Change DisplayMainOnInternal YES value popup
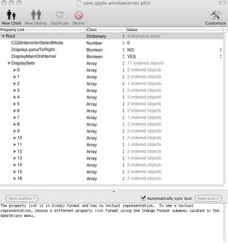 point(221,56)
